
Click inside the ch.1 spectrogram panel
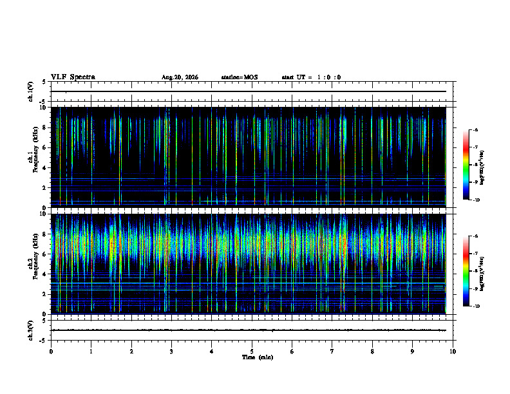[248, 157]
